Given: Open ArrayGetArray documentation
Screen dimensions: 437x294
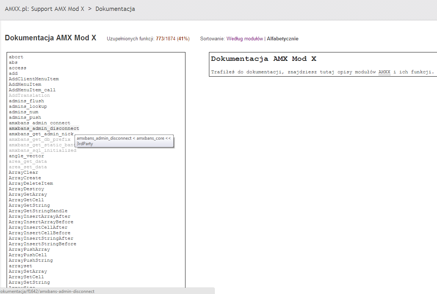Looking at the screenshot, I should tap(28, 194).
